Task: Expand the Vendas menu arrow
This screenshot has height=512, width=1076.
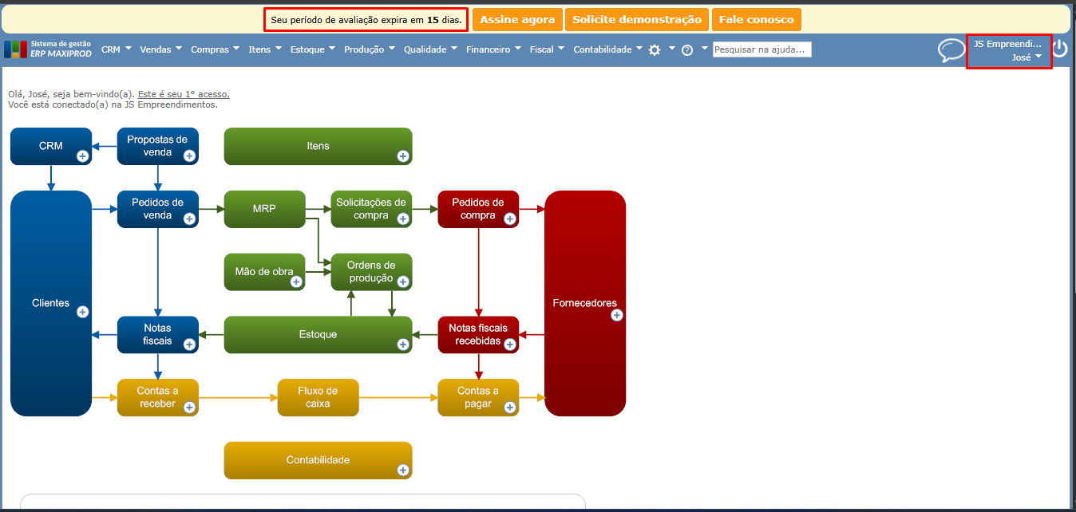Action: tap(179, 49)
